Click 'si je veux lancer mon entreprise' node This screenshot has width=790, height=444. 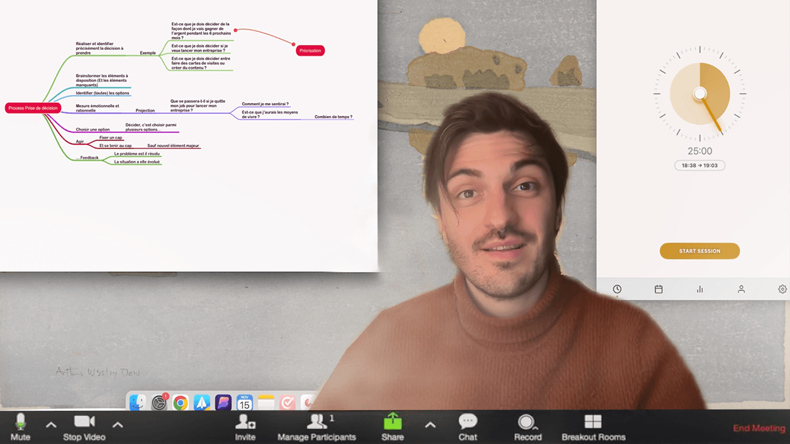click(199, 47)
